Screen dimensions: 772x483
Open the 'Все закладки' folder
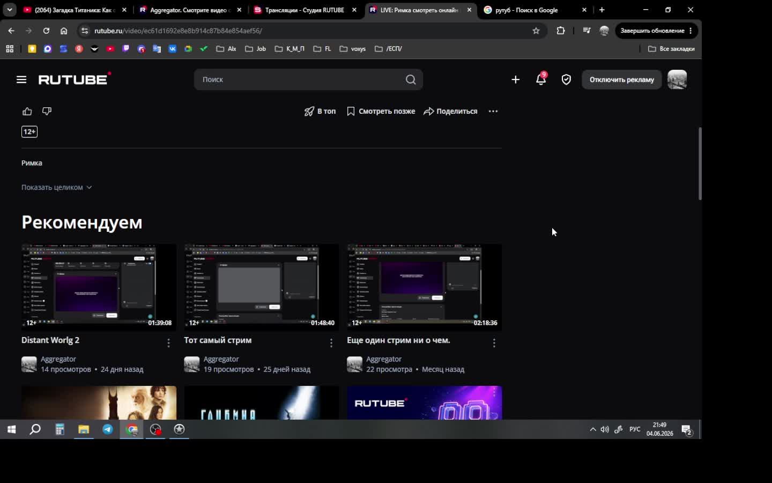671,49
